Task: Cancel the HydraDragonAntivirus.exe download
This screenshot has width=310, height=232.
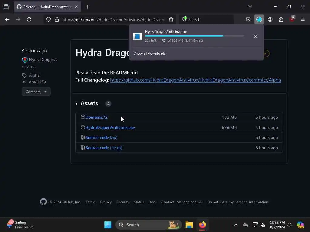Action: (x=255, y=36)
